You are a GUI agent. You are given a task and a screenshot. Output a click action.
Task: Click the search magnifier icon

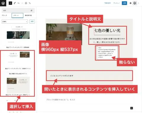[x=31, y=10]
